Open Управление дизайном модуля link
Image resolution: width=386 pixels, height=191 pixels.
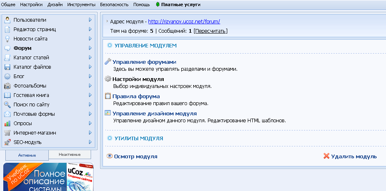tap(155, 113)
